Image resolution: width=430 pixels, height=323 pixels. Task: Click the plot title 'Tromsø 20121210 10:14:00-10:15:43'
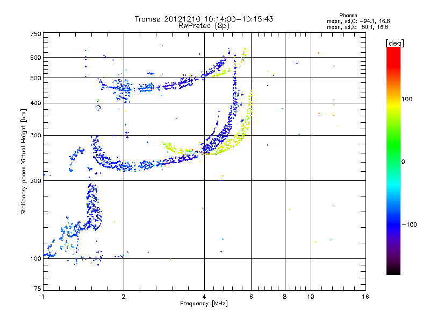click(204, 19)
